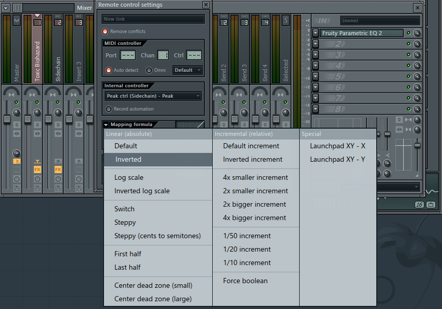Swap stereo channels on the Sidechain track
Screen dimensions: 442x309
tap(58, 134)
